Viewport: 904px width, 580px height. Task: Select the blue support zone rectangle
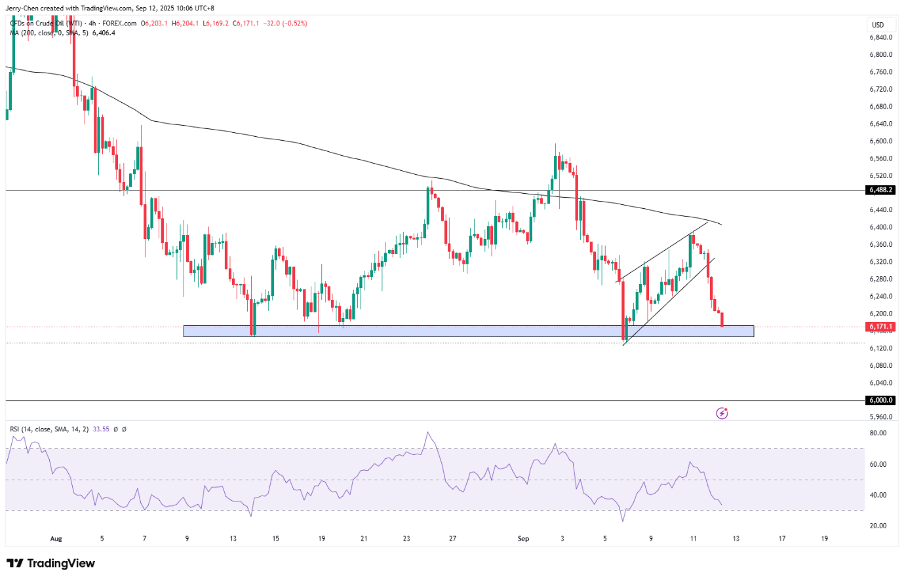click(468, 331)
